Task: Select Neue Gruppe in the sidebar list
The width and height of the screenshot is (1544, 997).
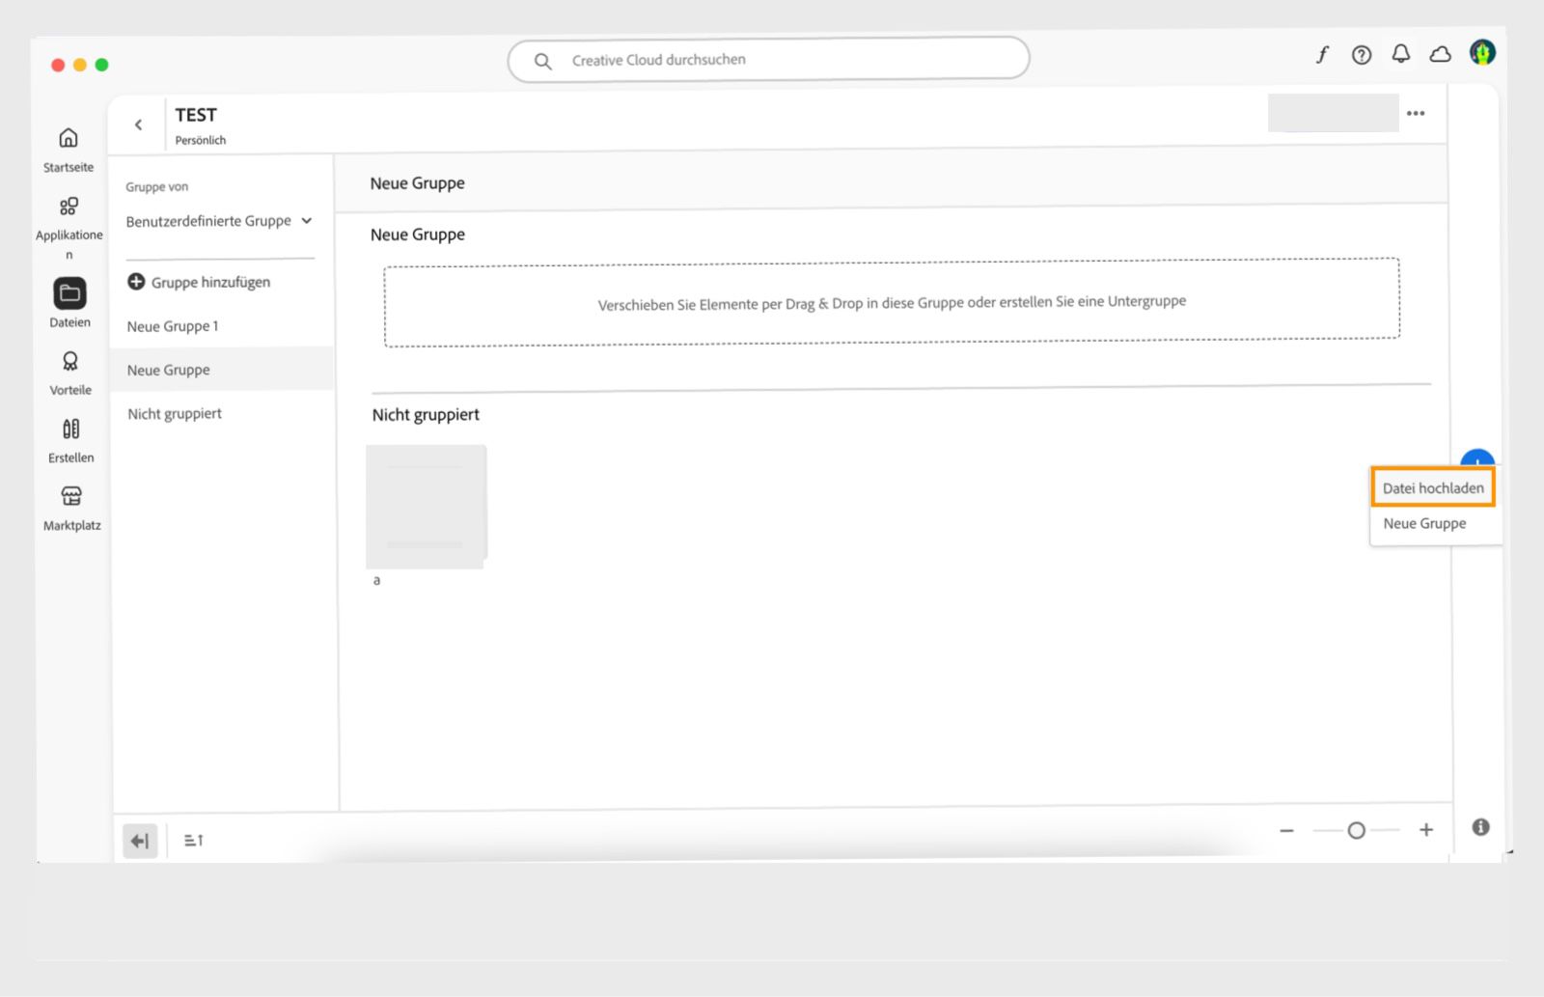Action: [x=222, y=370]
